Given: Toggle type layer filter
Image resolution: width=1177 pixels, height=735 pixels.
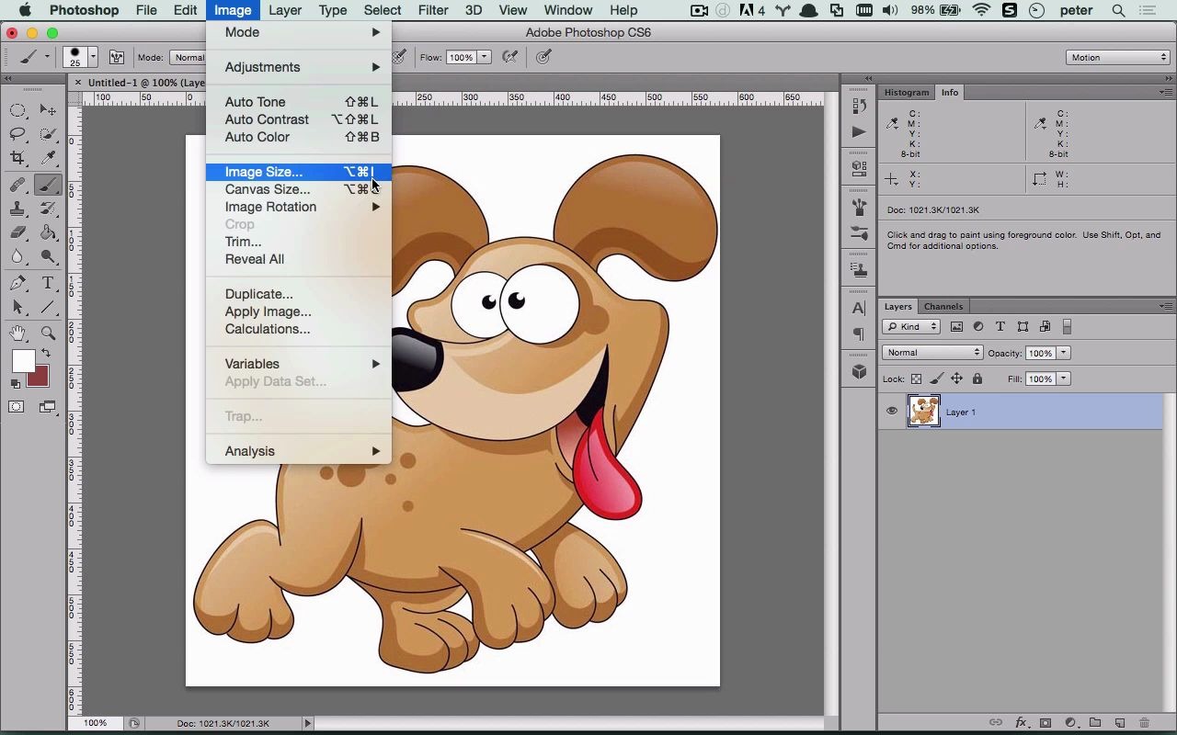Looking at the screenshot, I should (1000, 327).
